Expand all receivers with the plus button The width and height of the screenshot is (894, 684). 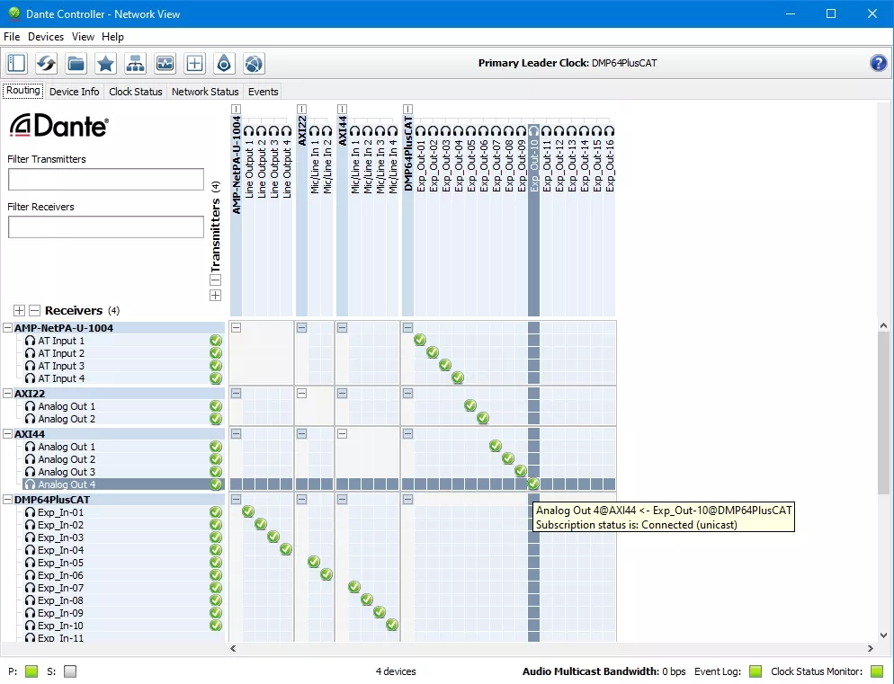tap(20, 311)
